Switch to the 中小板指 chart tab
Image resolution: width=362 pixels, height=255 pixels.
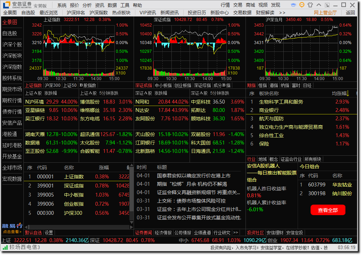point(163,85)
